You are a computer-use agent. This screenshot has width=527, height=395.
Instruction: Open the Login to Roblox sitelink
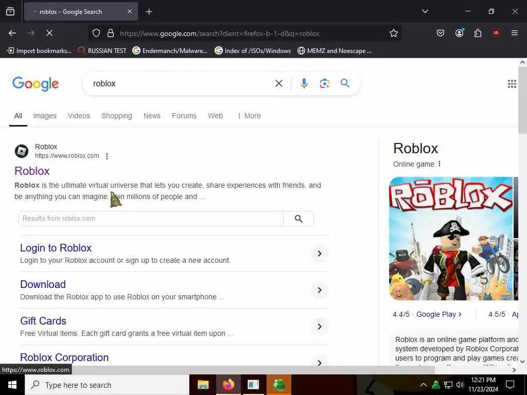click(x=56, y=248)
